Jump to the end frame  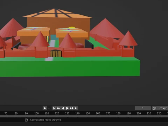point(76,108)
